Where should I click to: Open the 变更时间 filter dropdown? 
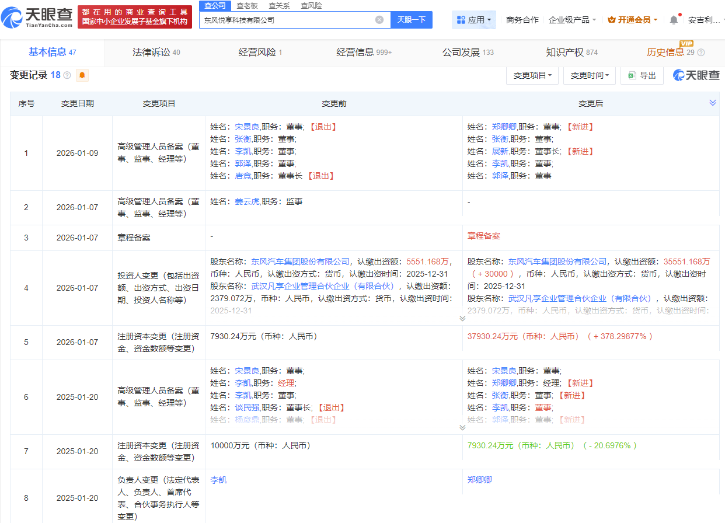[x=590, y=75]
